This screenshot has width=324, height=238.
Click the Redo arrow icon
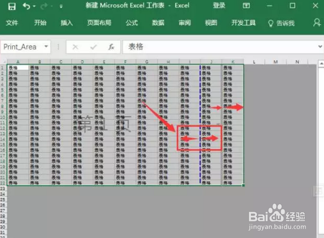coord(44,6)
